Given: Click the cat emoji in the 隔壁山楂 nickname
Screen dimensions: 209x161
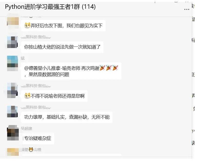Looking at the screenshot, I should 31,149.
